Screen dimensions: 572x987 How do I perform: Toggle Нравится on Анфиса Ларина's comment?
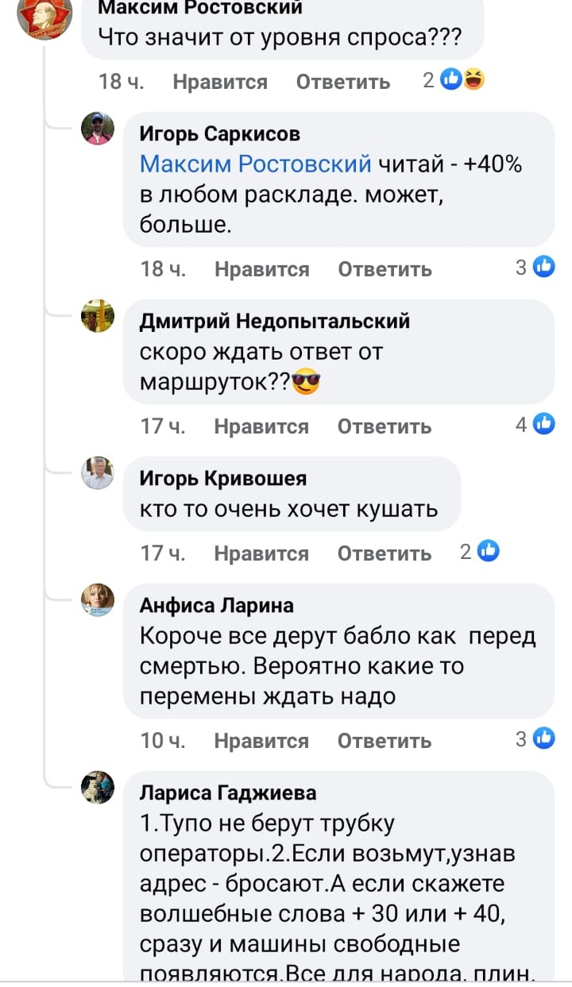(x=261, y=741)
